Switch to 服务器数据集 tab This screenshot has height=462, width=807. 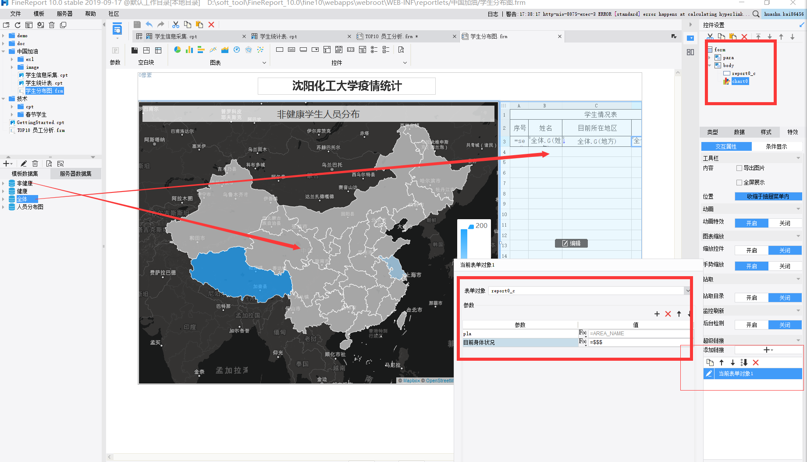76,174
